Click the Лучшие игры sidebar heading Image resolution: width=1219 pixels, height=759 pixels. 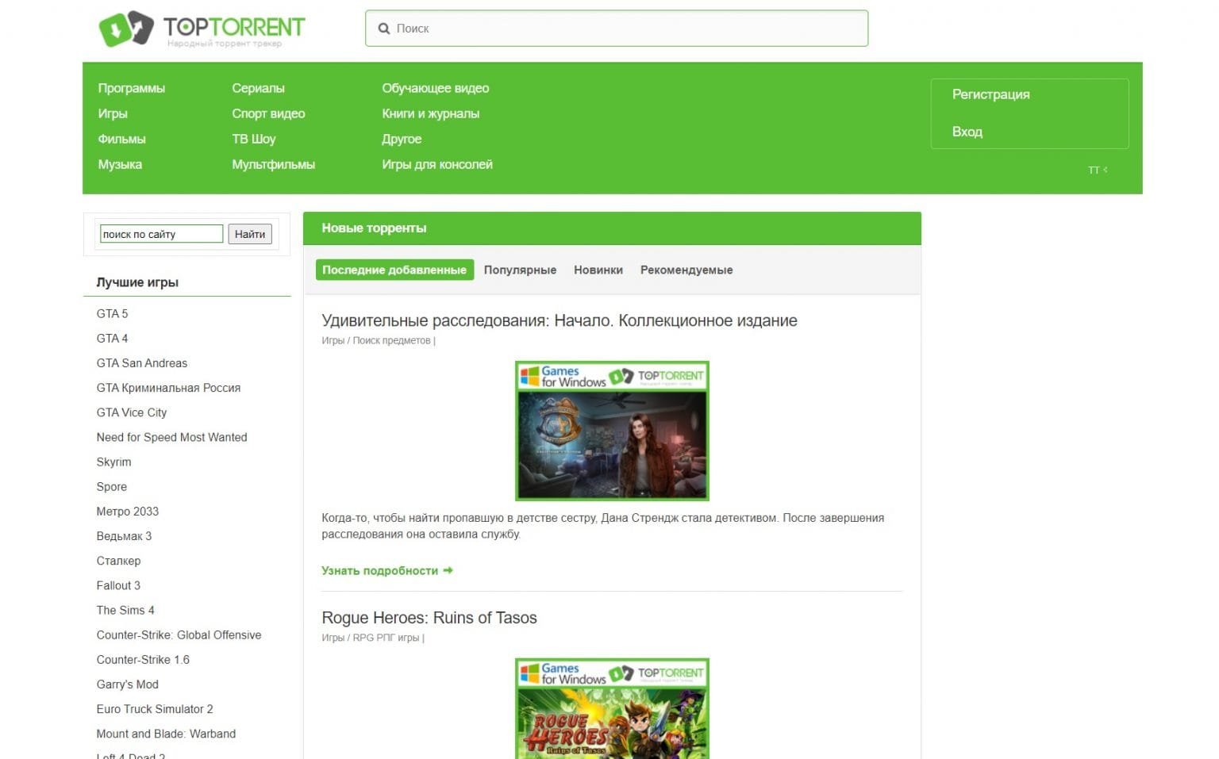[x=137, y=282]
